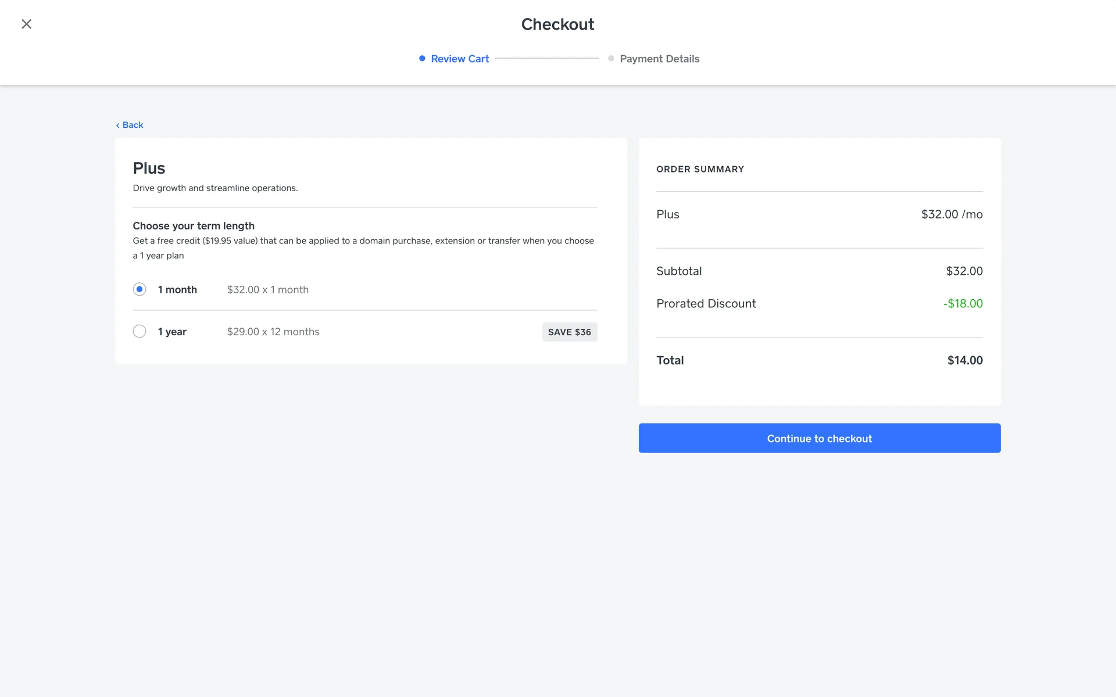Click the gray Payment Details step dot

point(611,58)
